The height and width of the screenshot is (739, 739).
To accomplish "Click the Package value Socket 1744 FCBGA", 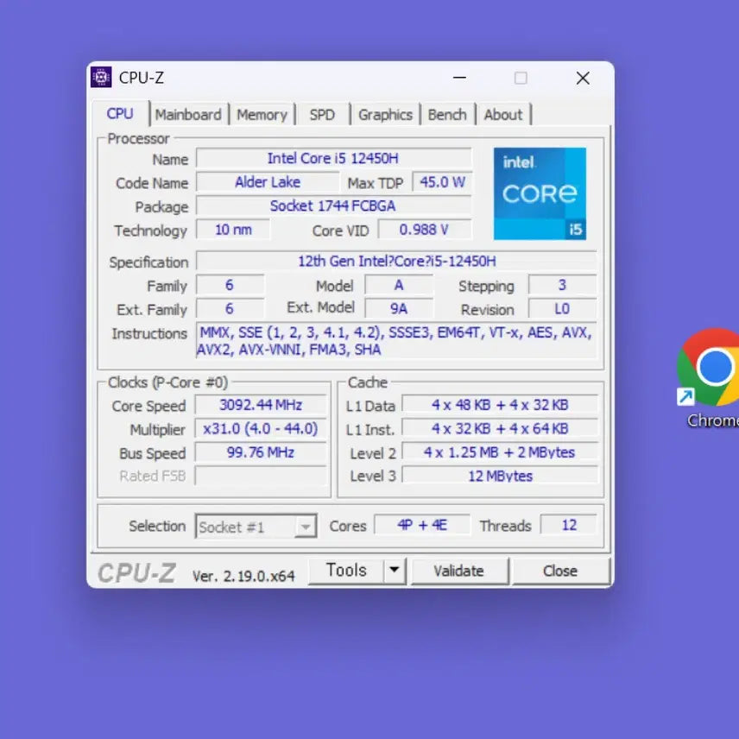I will click(333, 205).
